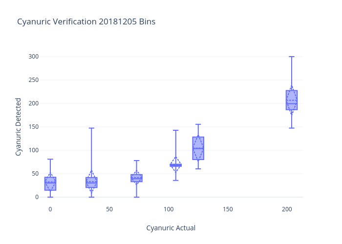The image size is (342, 244).
Task: Select the box plot near x equals 200
Action: coord(292,100)
